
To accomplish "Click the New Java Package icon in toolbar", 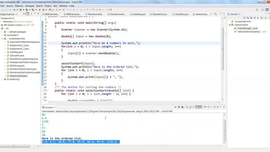I will click(x=39, y=10).
